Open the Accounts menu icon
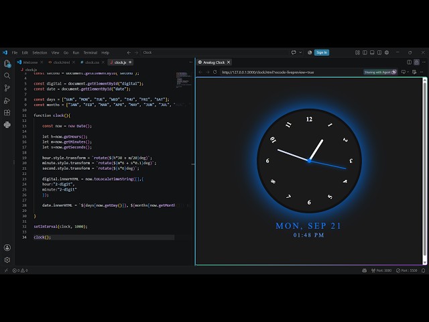This screenshot has height=322, width=429. pyautogui.click(x=7, y=248)
